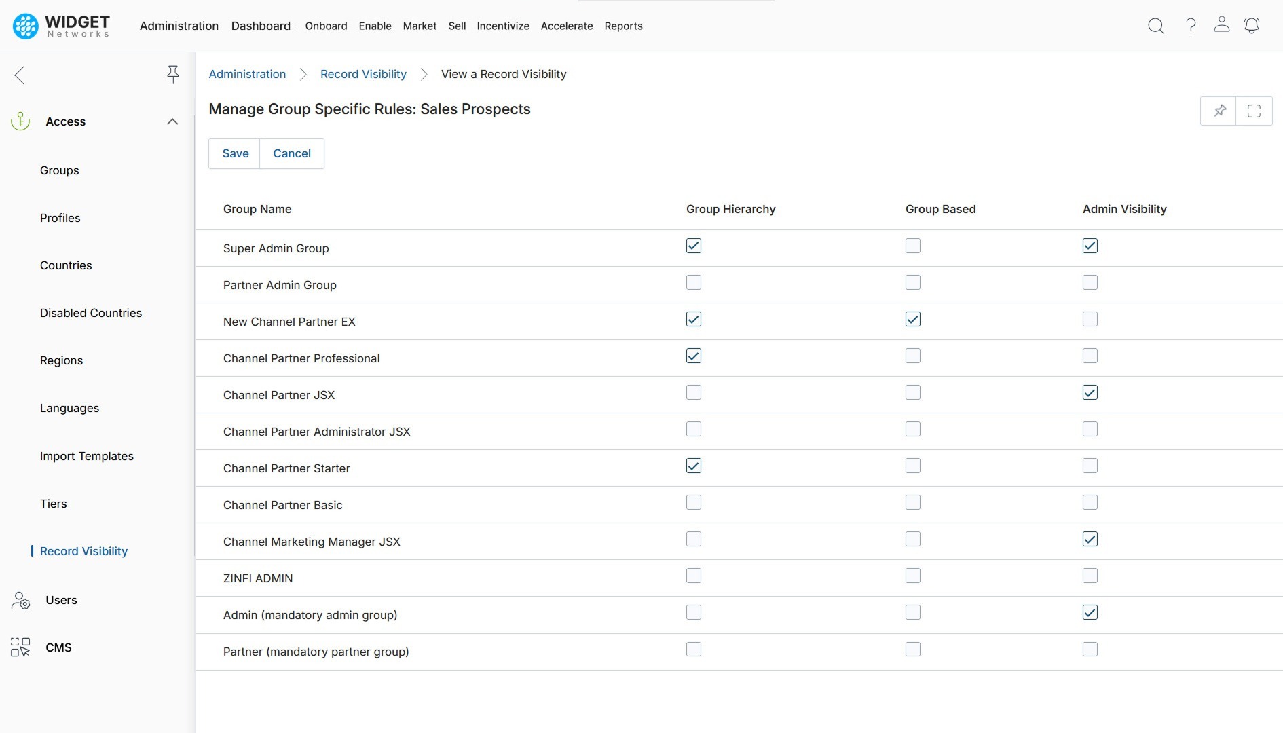Navigate to Disabled Countries

90,313
